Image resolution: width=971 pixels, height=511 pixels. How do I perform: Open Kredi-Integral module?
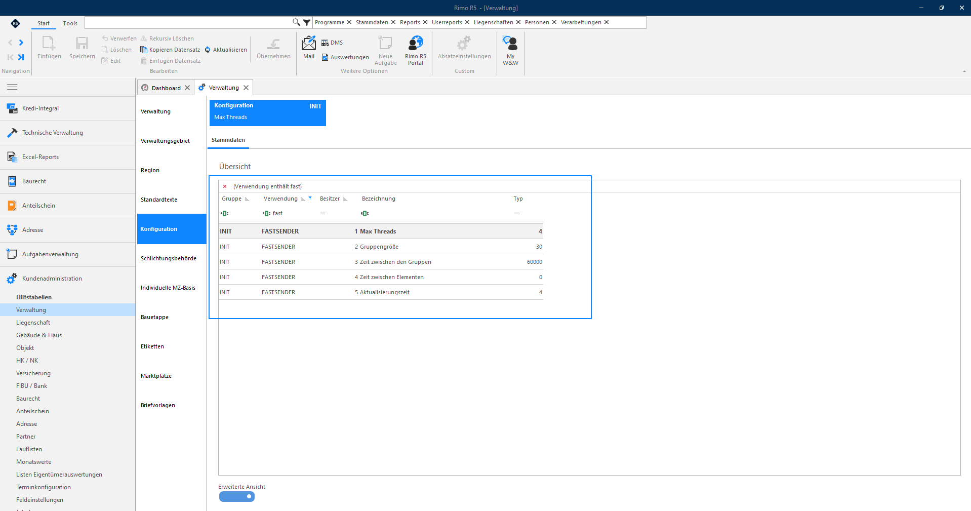[68, 108]
